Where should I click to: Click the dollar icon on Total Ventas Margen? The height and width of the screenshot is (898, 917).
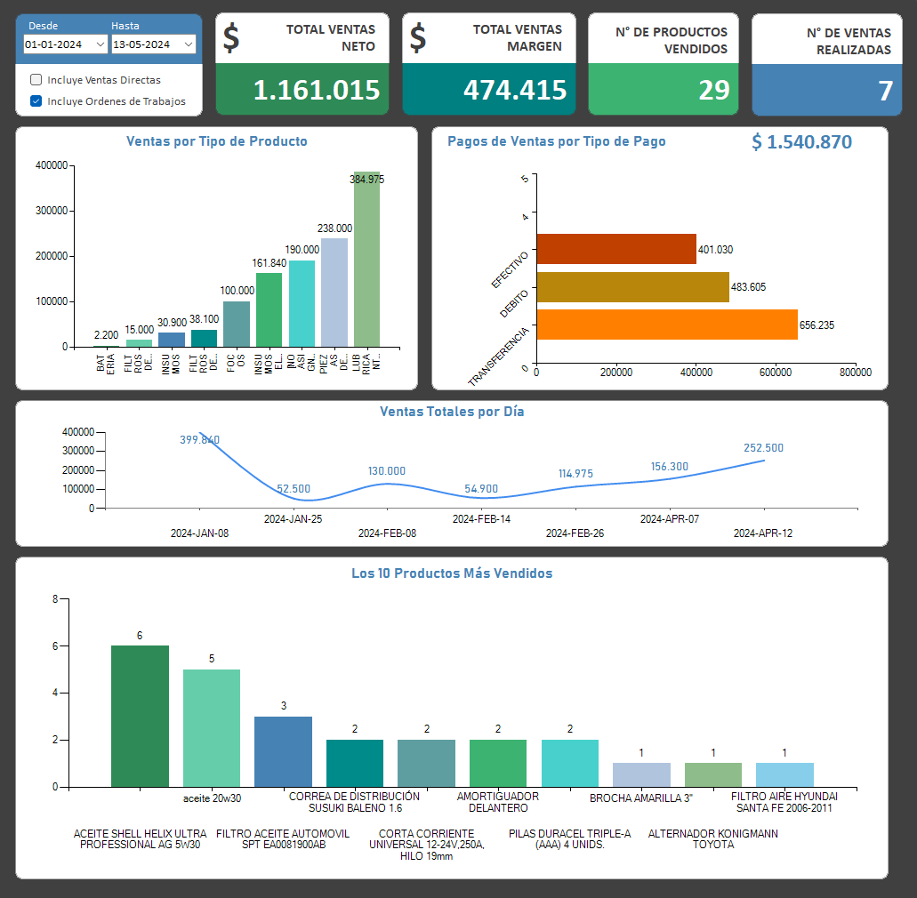417,38
